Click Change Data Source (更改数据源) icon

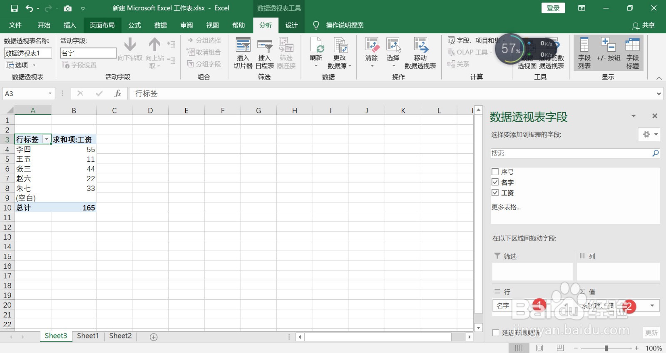pyautogui.click(x=340, y=45)
